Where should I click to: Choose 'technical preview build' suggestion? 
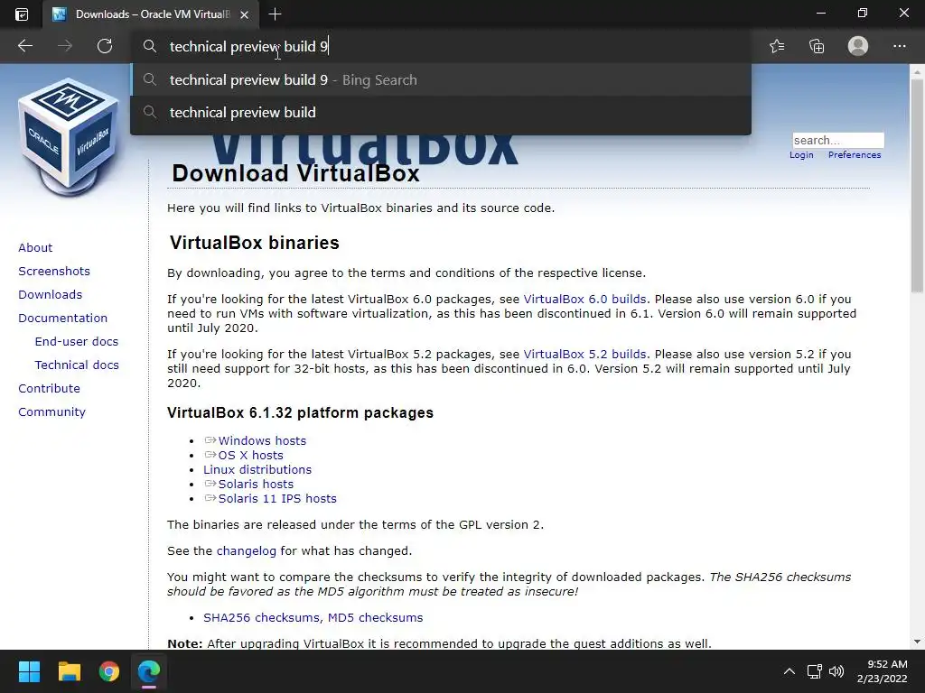click(x=441, y=113)
